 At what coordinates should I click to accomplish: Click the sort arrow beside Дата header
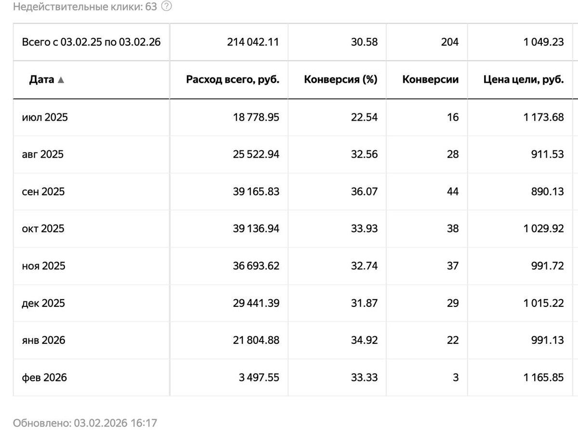[61, 80]
